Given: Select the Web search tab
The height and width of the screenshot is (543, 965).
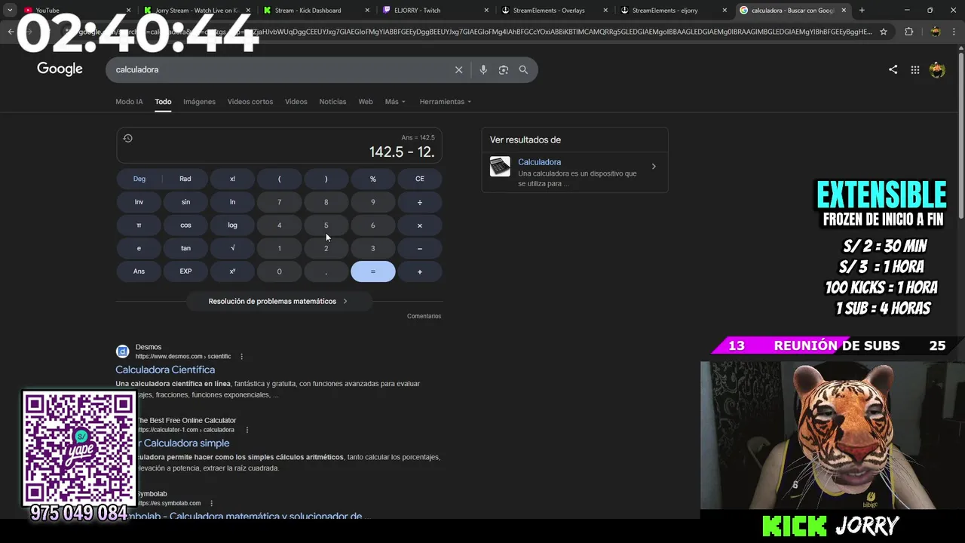Looking at the screenshot, I should (x=366, y=102).
